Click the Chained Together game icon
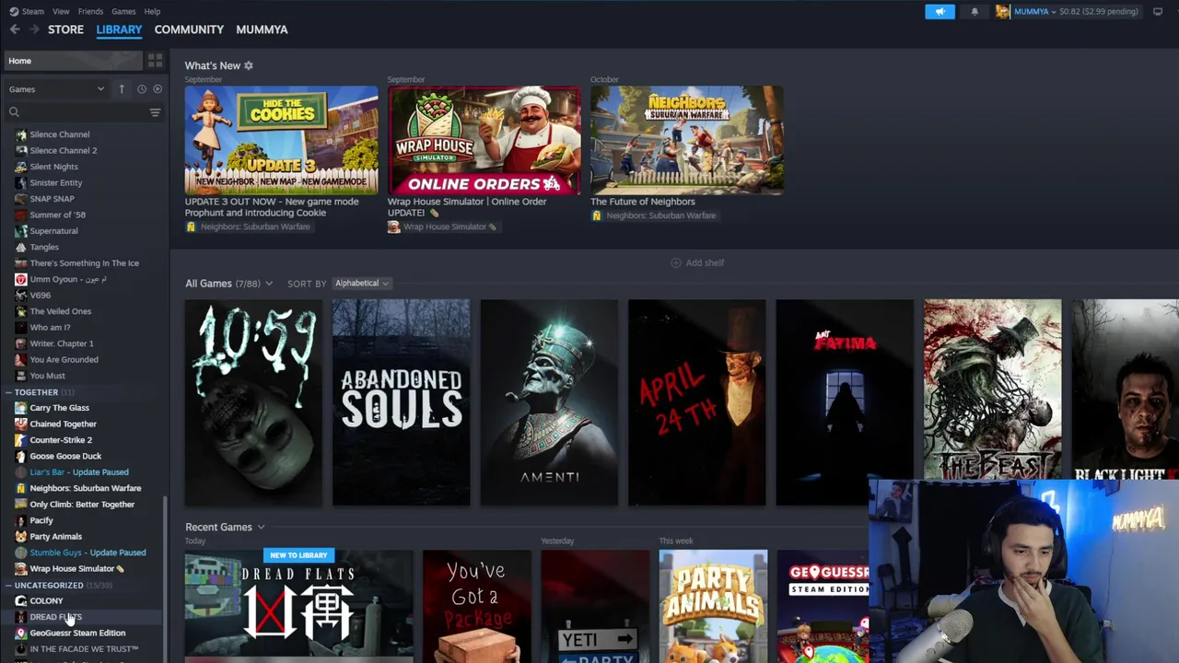 (x=20, y=424)
